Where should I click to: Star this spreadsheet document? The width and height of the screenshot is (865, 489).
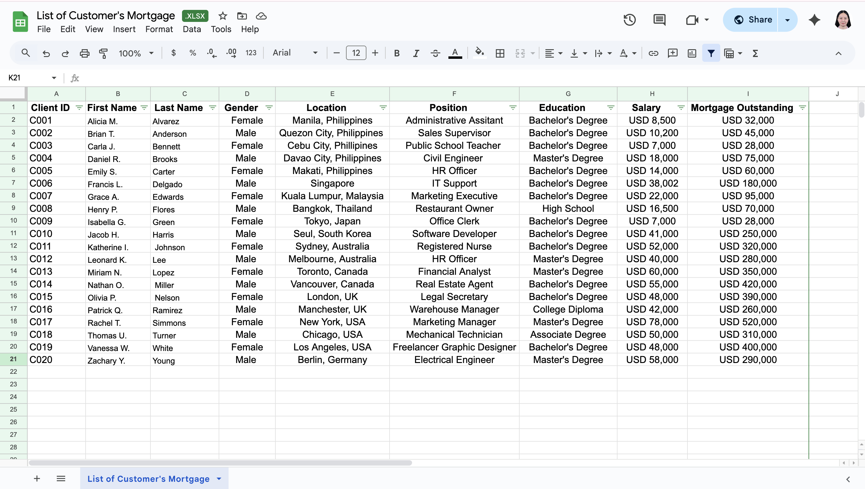click(x=223, y=16)
